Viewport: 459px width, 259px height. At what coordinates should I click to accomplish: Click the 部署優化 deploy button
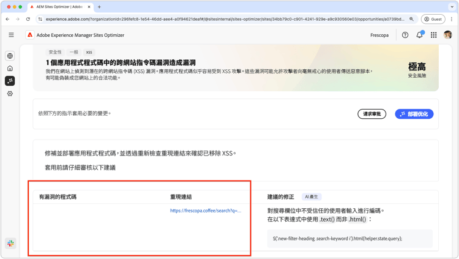coord(414,114)
